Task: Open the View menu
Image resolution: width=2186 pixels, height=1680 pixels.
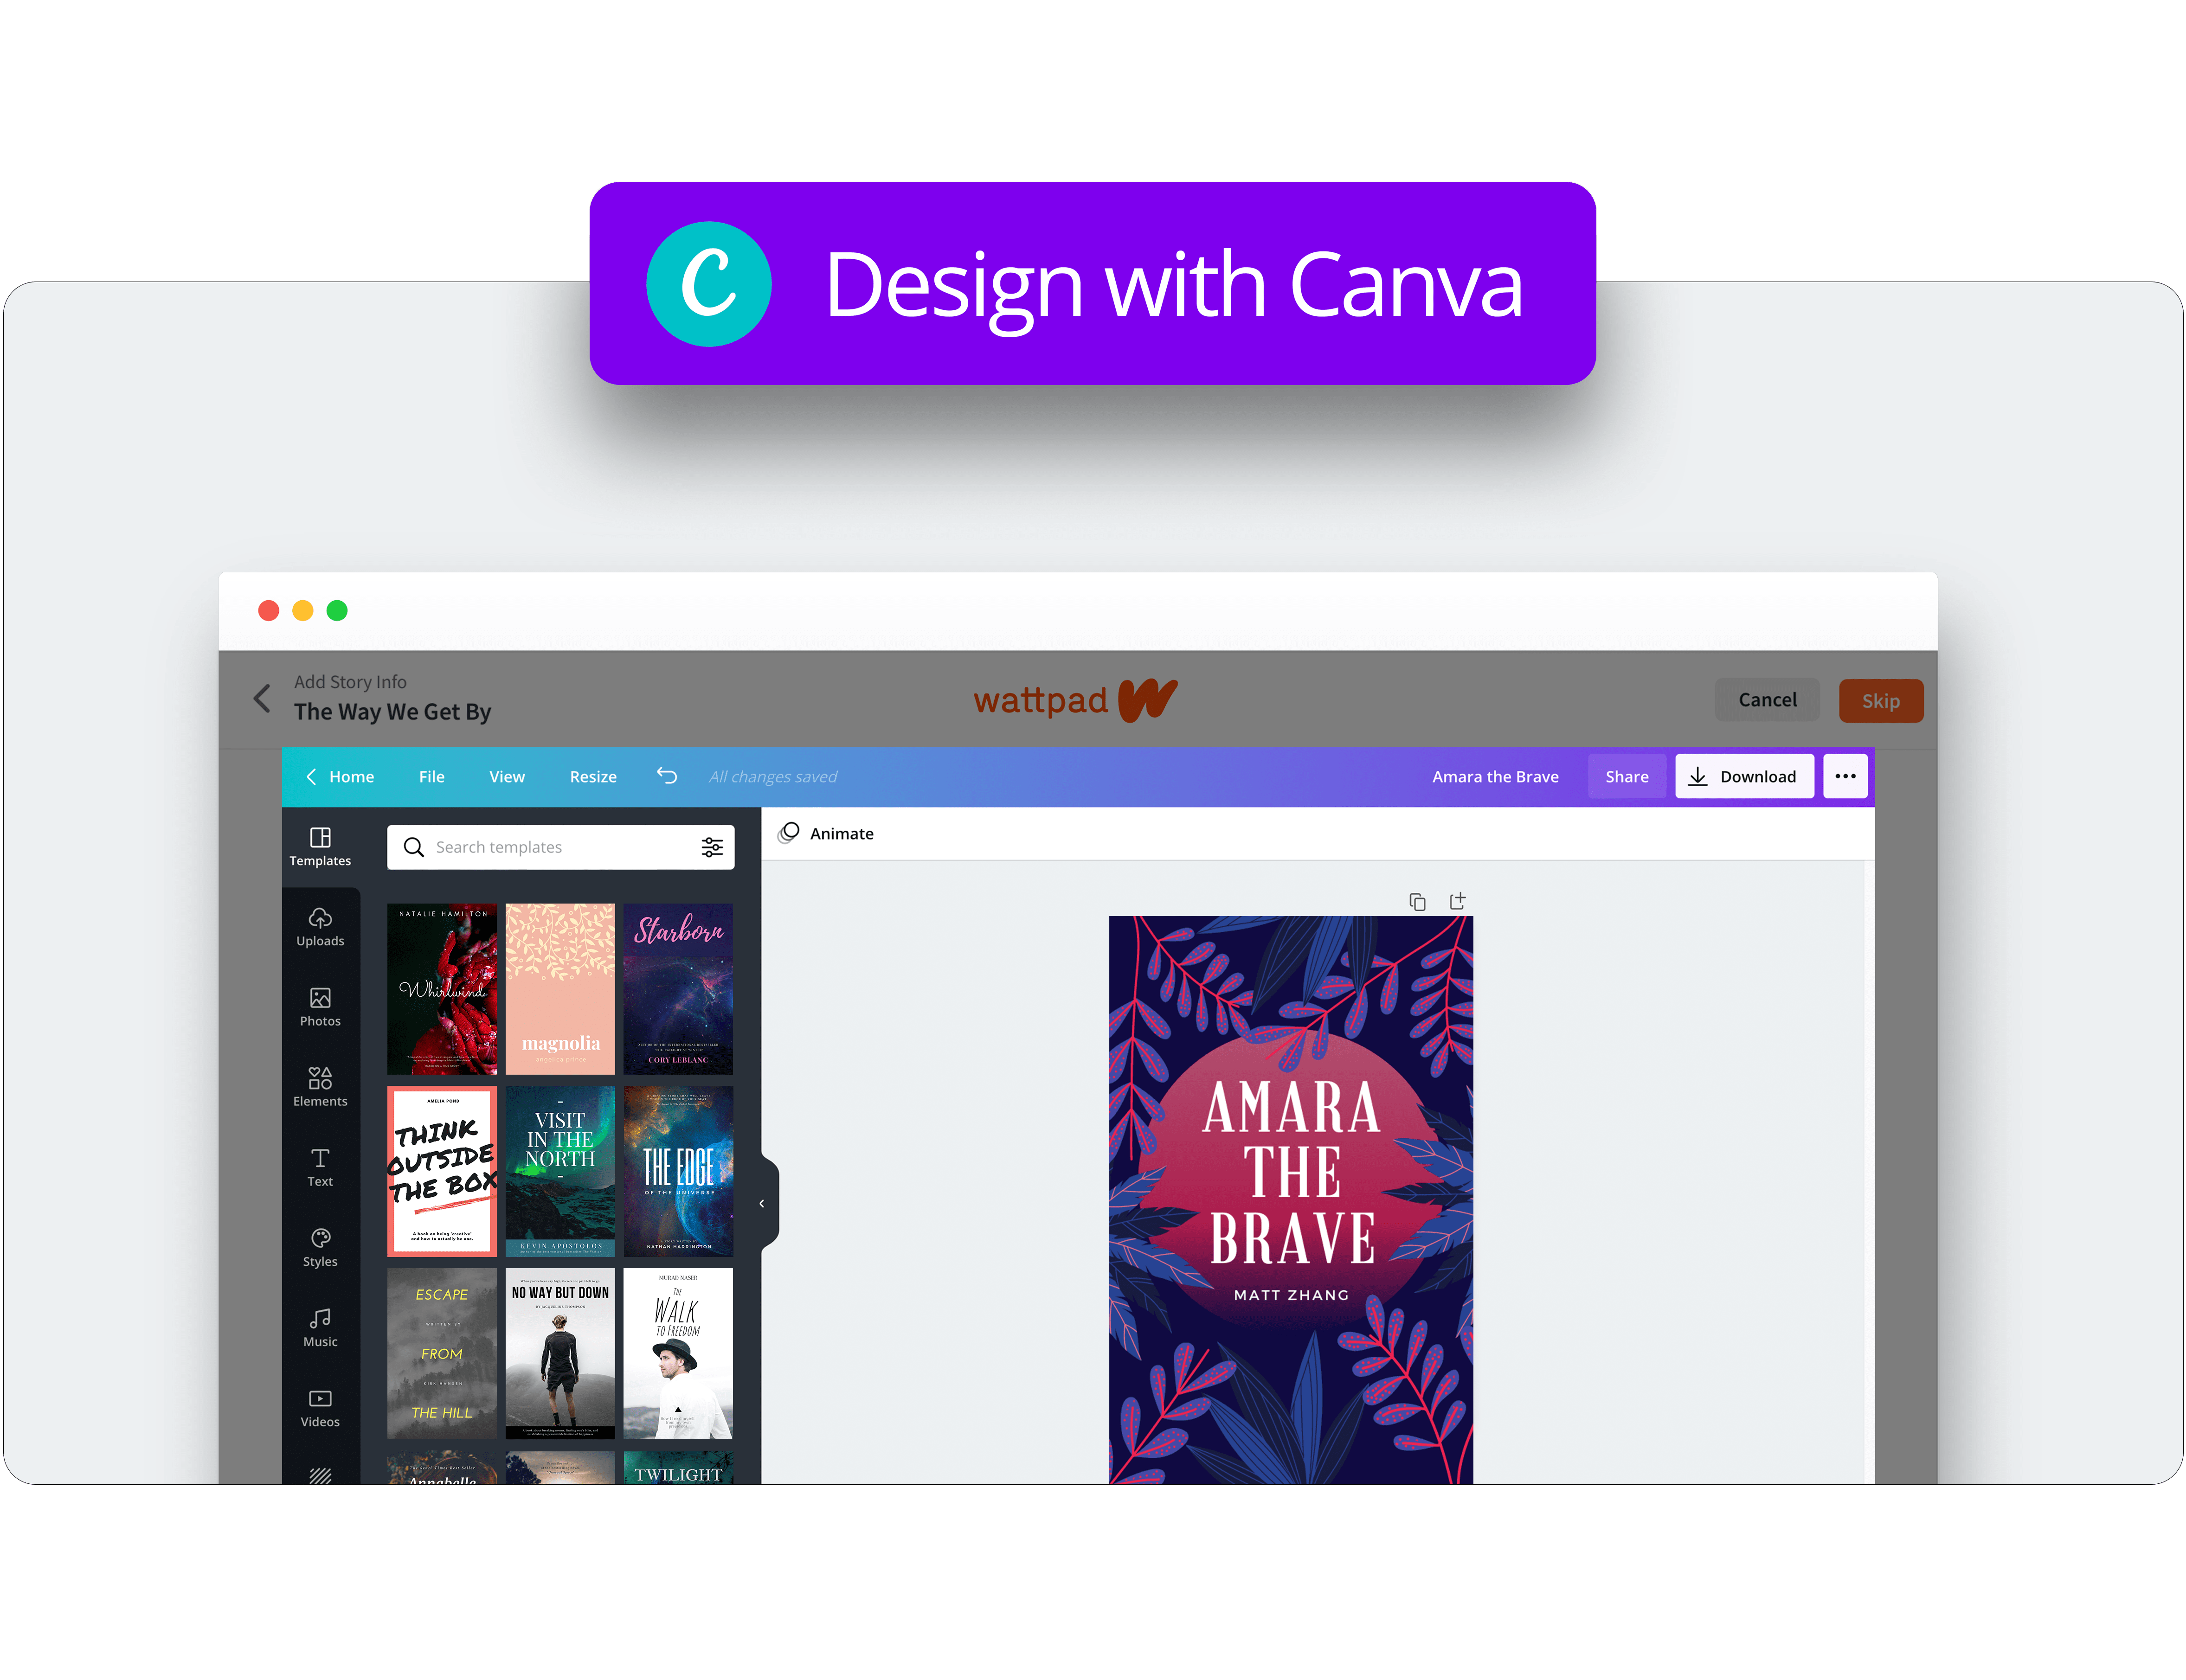Action: coord(507,776)
